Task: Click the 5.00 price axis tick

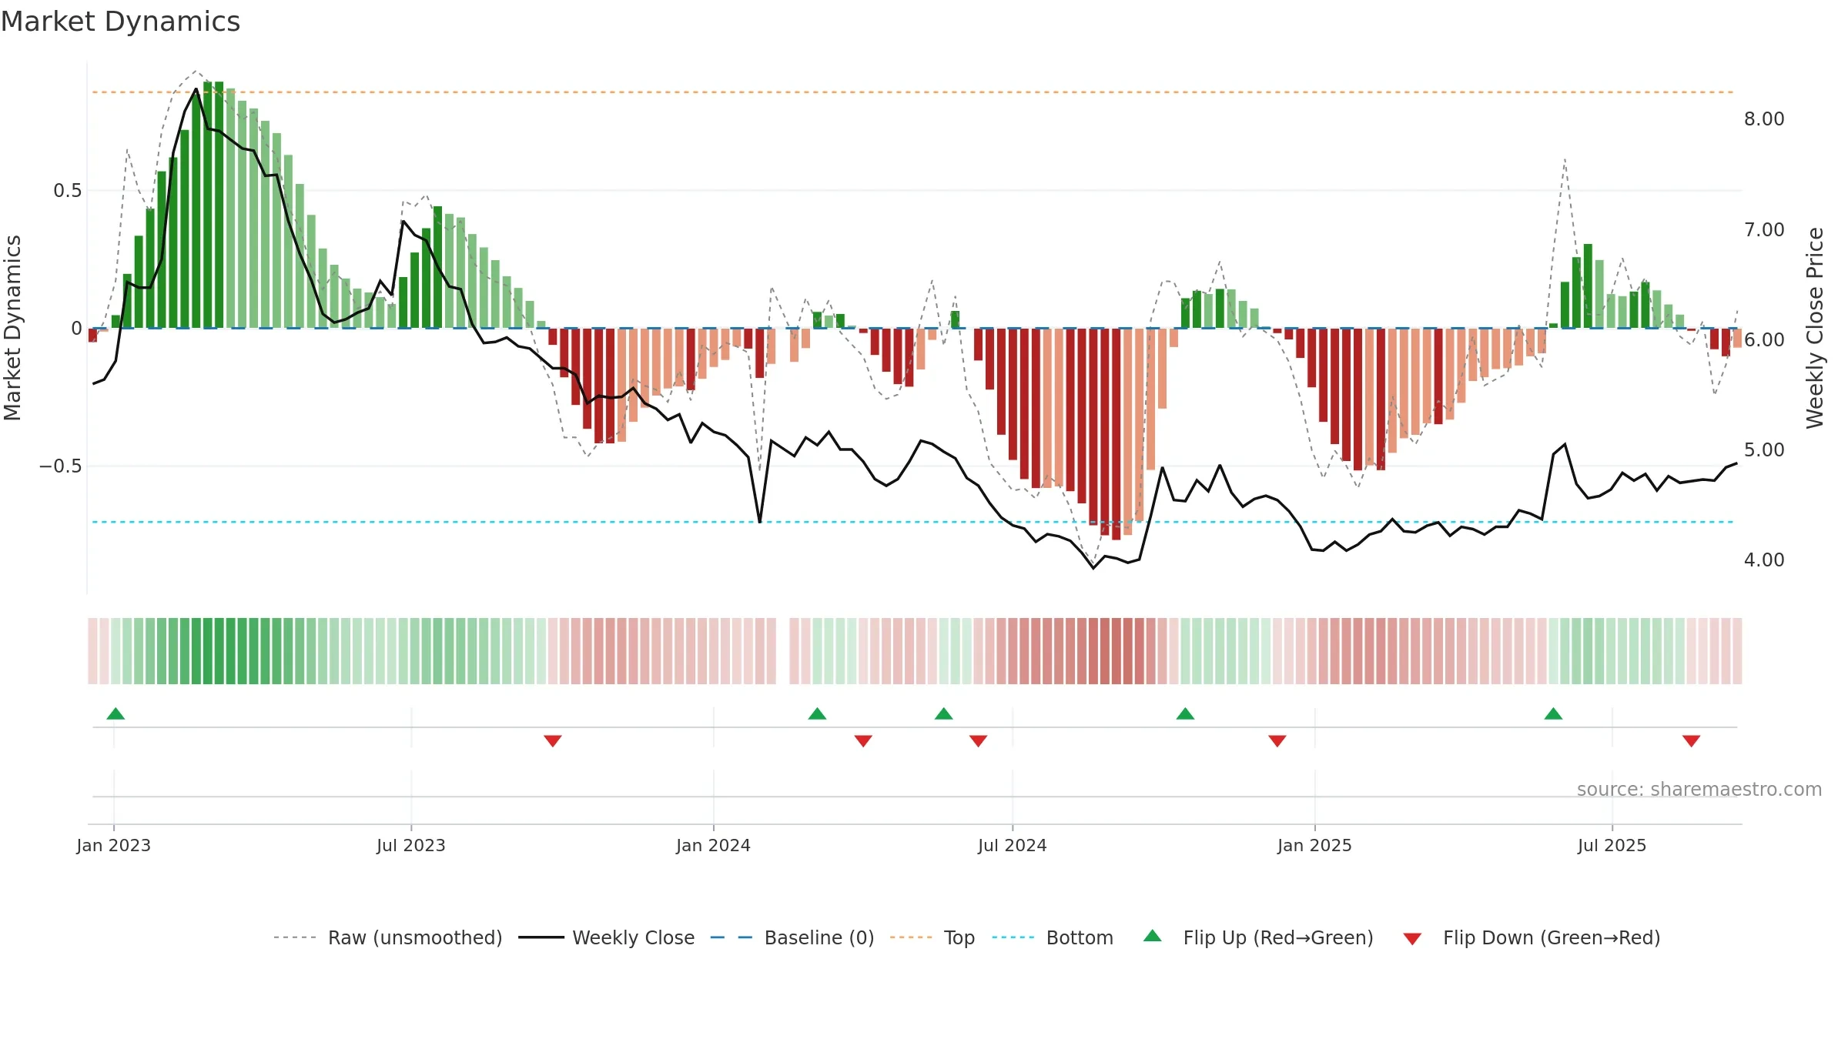Action: (1764, 449)
